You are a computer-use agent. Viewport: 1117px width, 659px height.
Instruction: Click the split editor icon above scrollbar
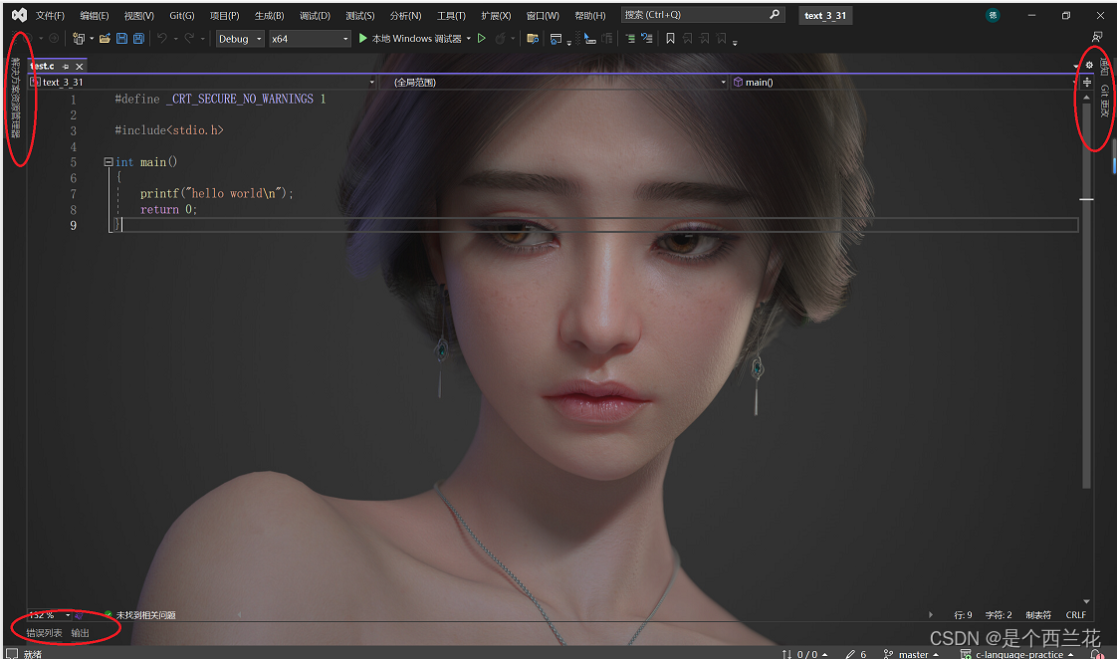(1087, 82)
